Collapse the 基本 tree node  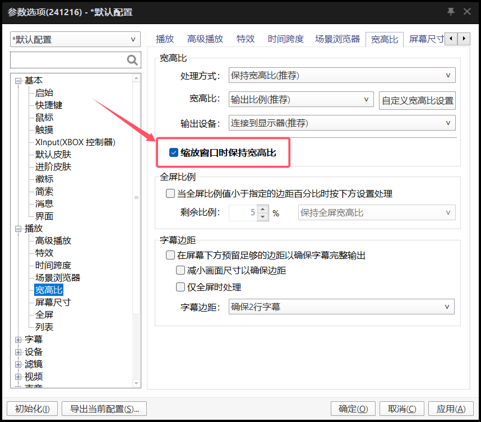pos(18,81)
